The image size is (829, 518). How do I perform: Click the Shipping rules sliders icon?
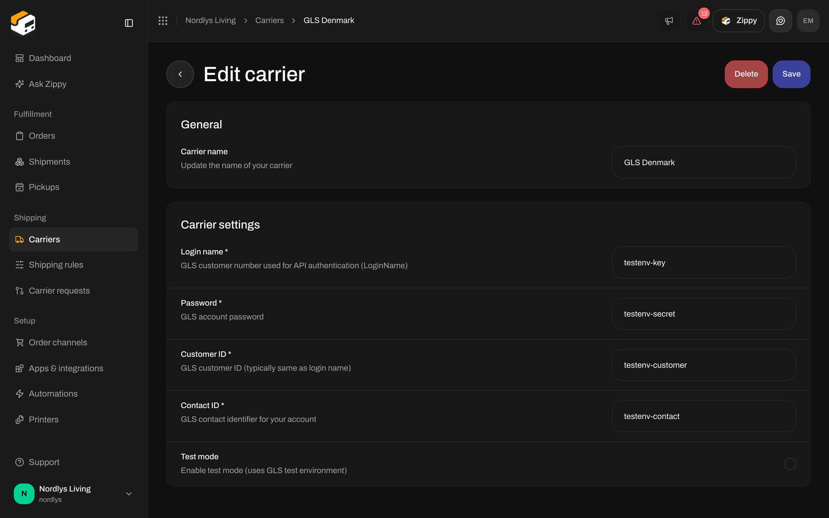point(20,265)
